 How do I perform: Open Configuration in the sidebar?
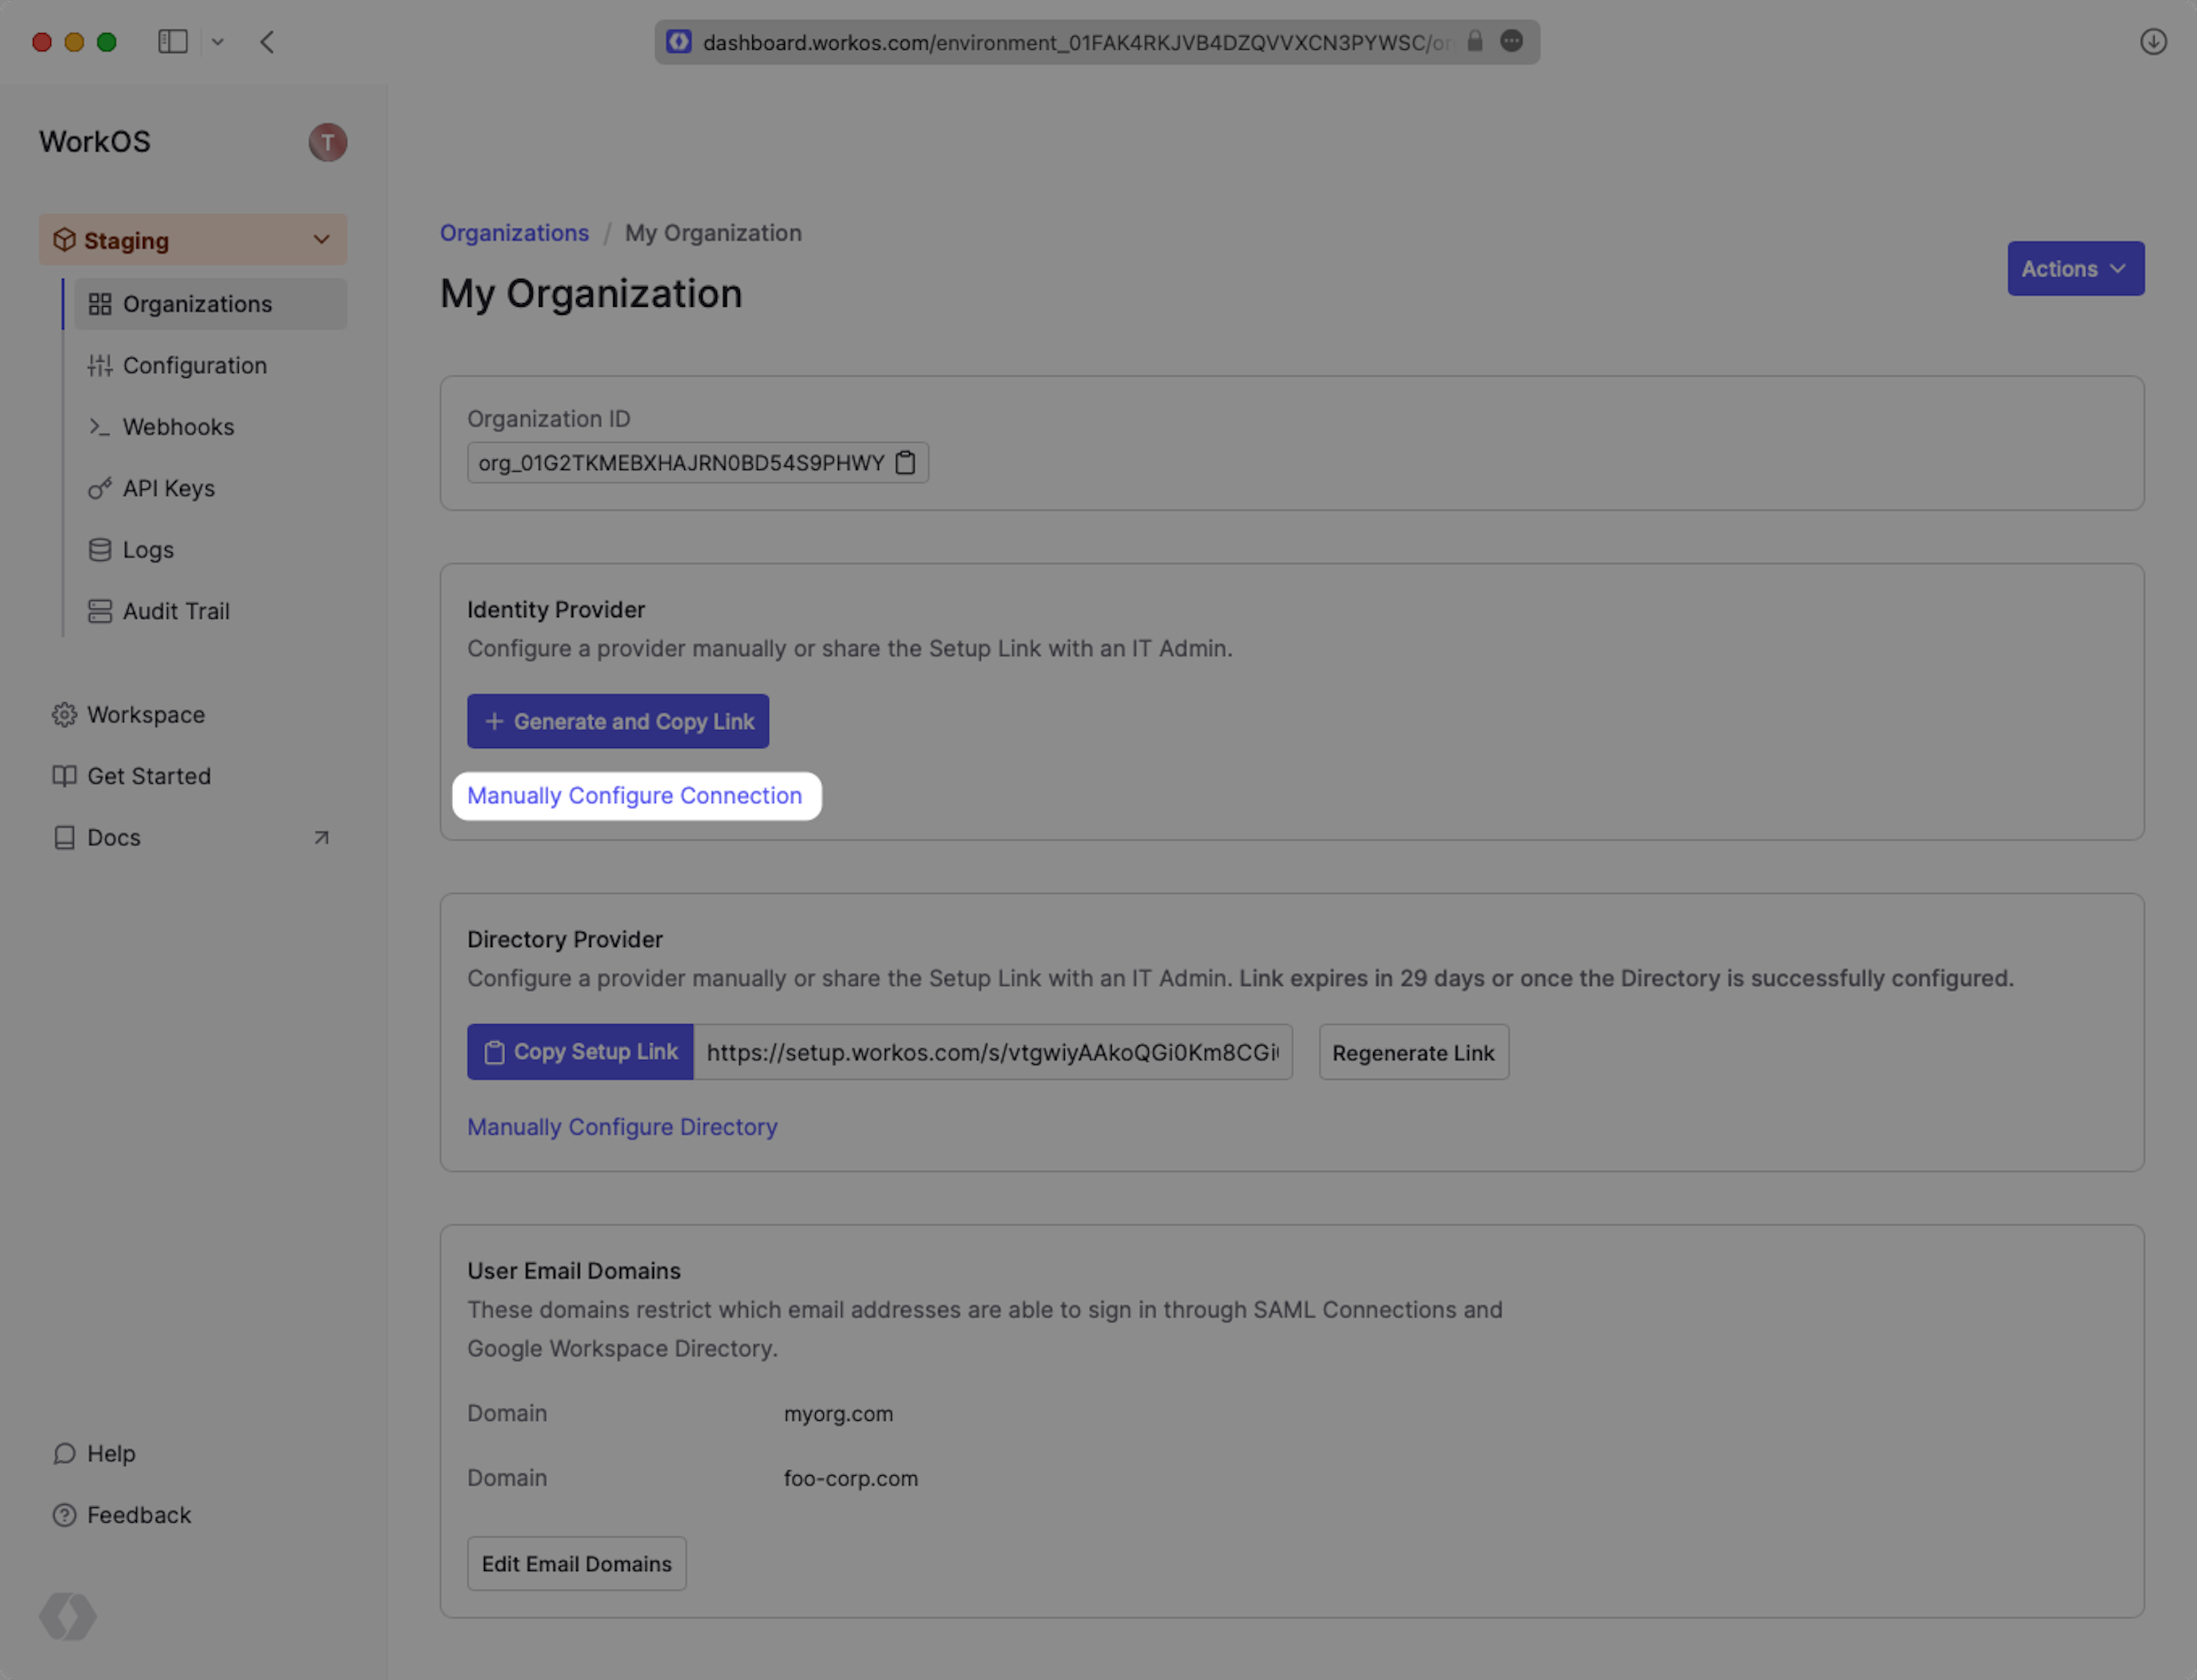tap(194, 366)
